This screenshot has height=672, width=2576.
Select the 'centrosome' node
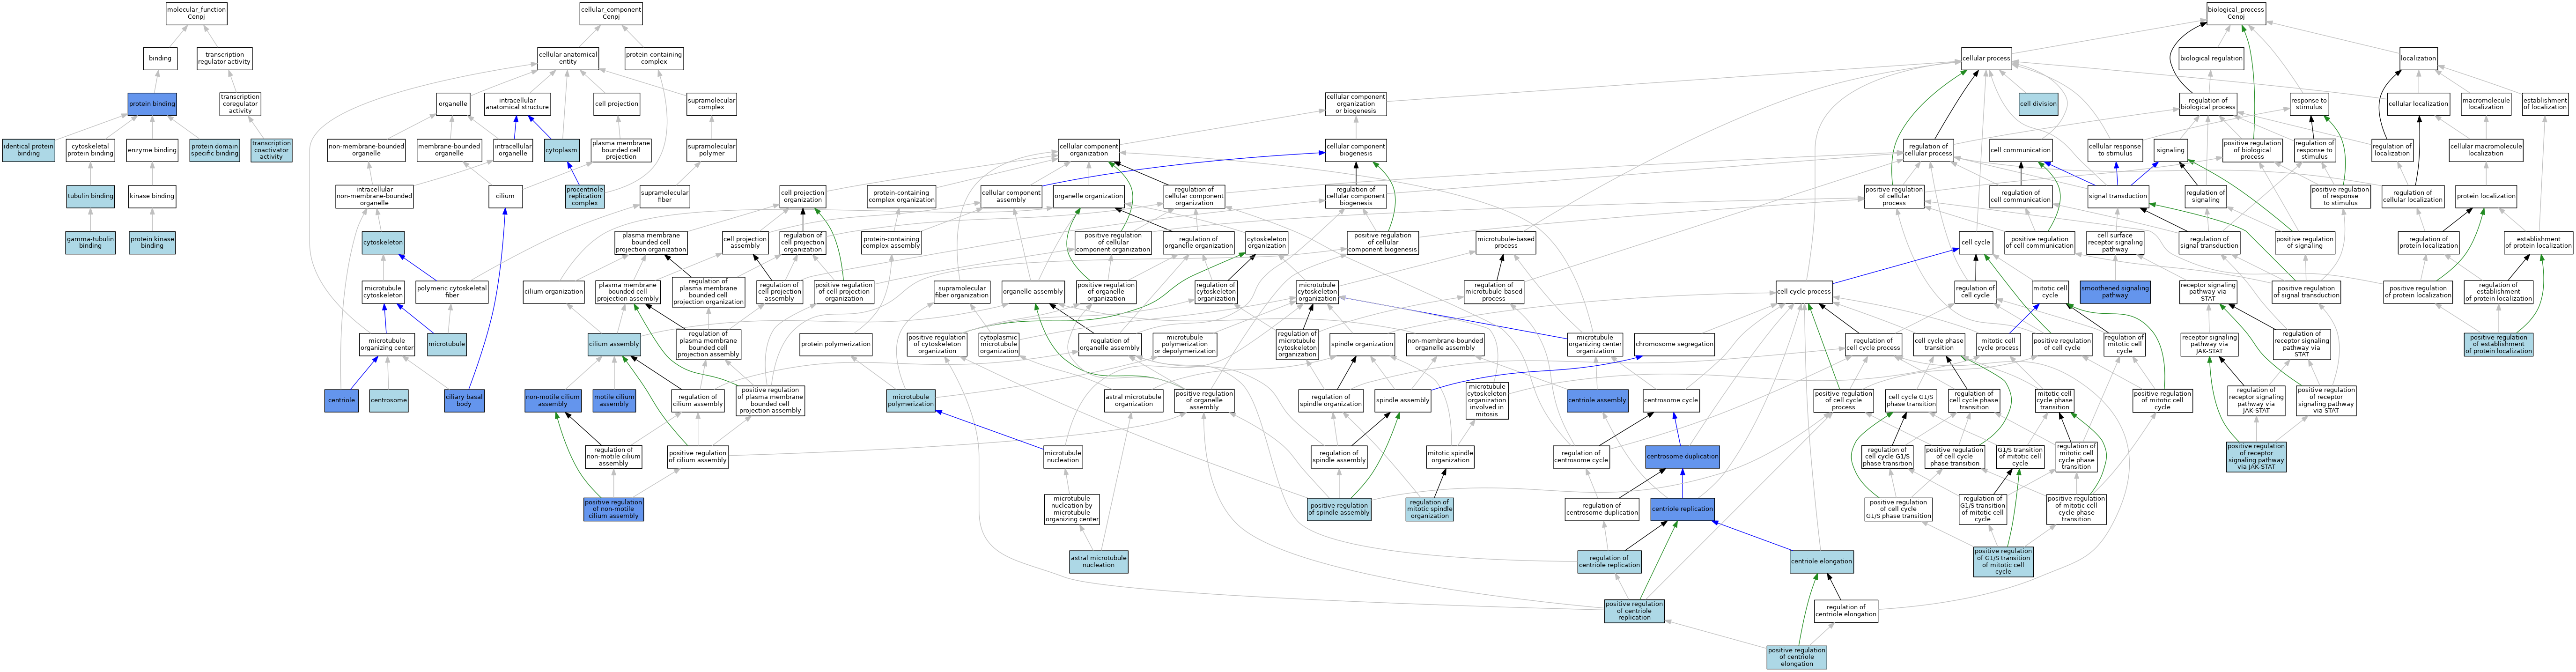pyautogui.click(x=388, y=401)
